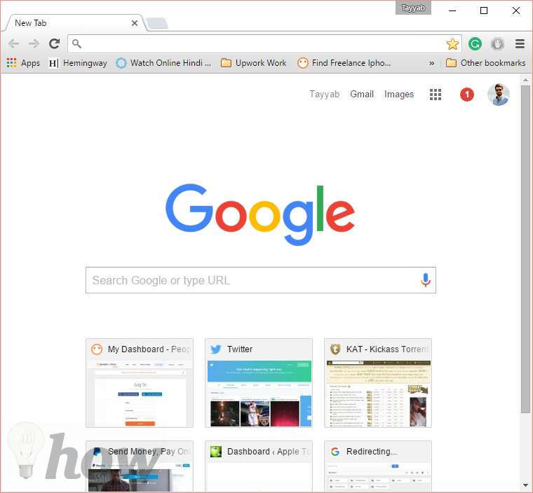Click the Search Google or type URL box
Viewport: 533px width, 493px height.
pos(261,280)
